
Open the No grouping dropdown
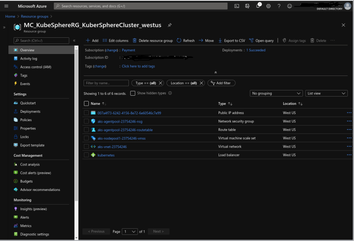click(x=276, y=94)
